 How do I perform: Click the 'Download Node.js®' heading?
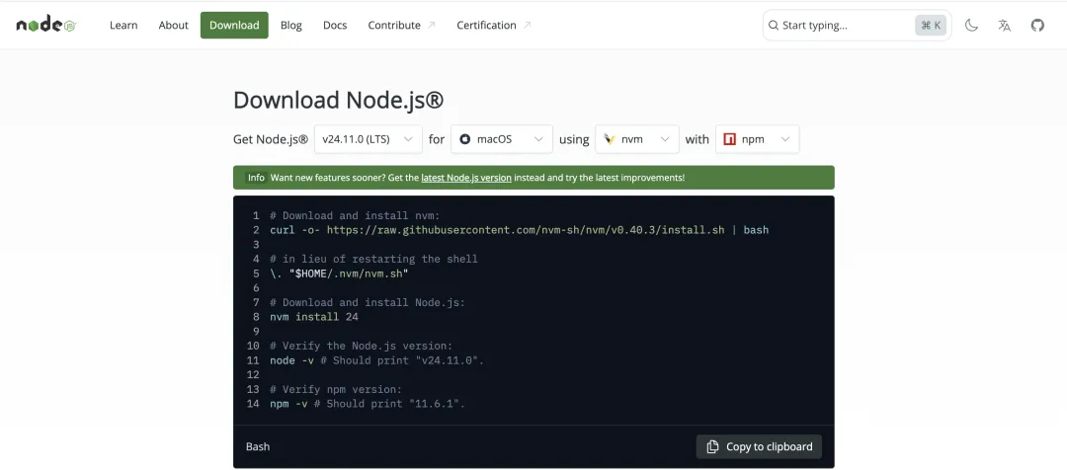coord(338,100)
